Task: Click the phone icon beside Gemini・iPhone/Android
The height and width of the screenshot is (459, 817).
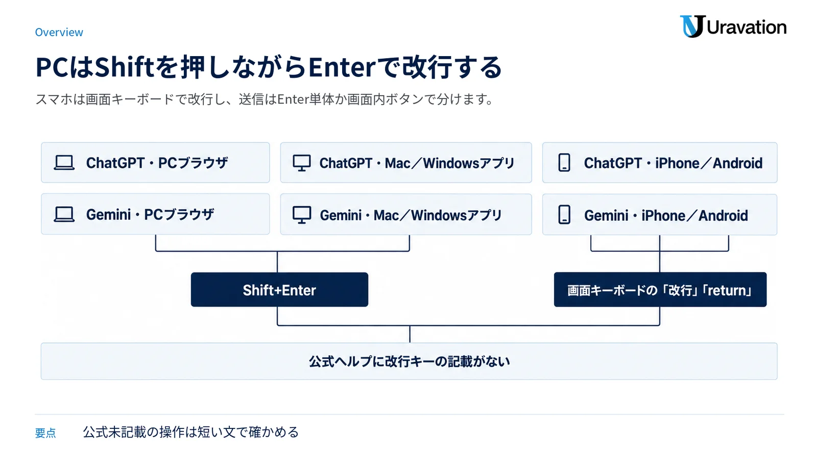Action: (x=564, y=215)
